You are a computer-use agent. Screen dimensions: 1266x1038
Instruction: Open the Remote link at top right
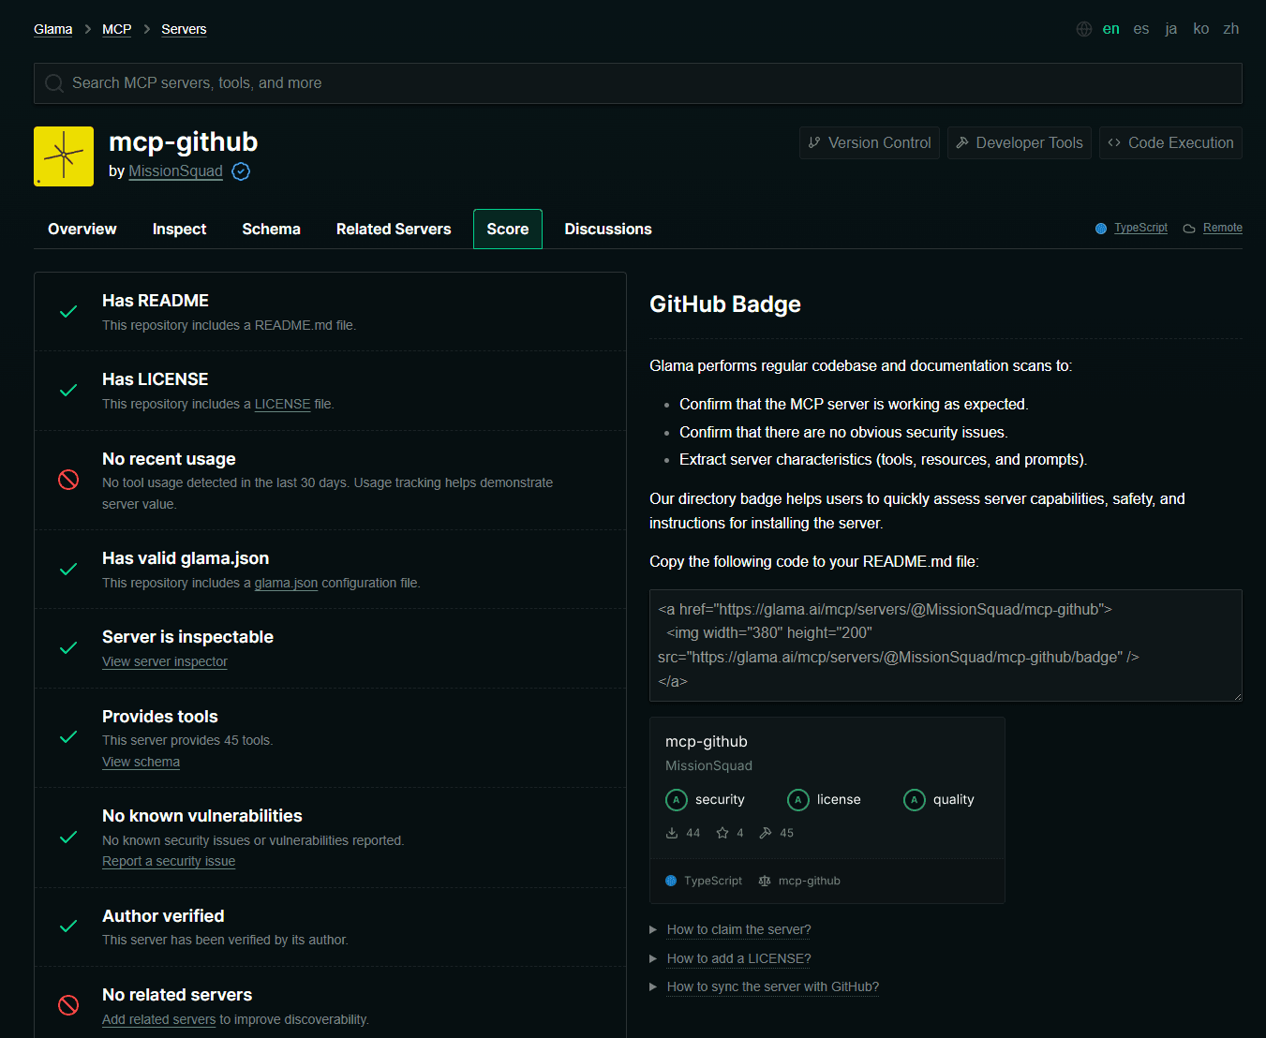tap(1221, 228)
